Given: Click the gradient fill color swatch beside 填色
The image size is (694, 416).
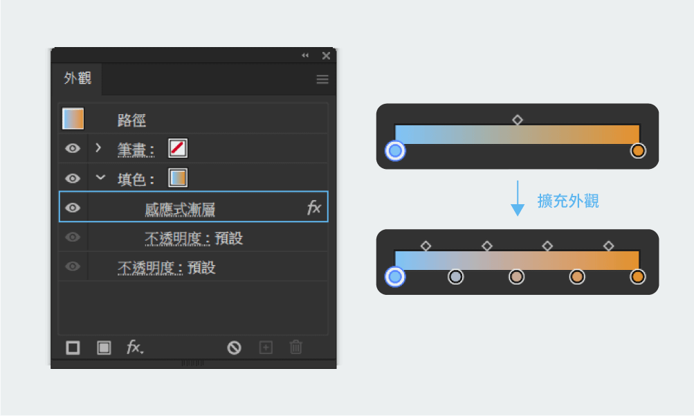Looking at the screenshot, I should point(178,178).
